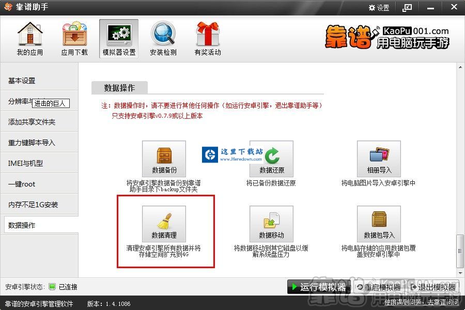The image size is (465, 310).
Task: Click the 数据清理 broom icon button
Action: point(164,224)
